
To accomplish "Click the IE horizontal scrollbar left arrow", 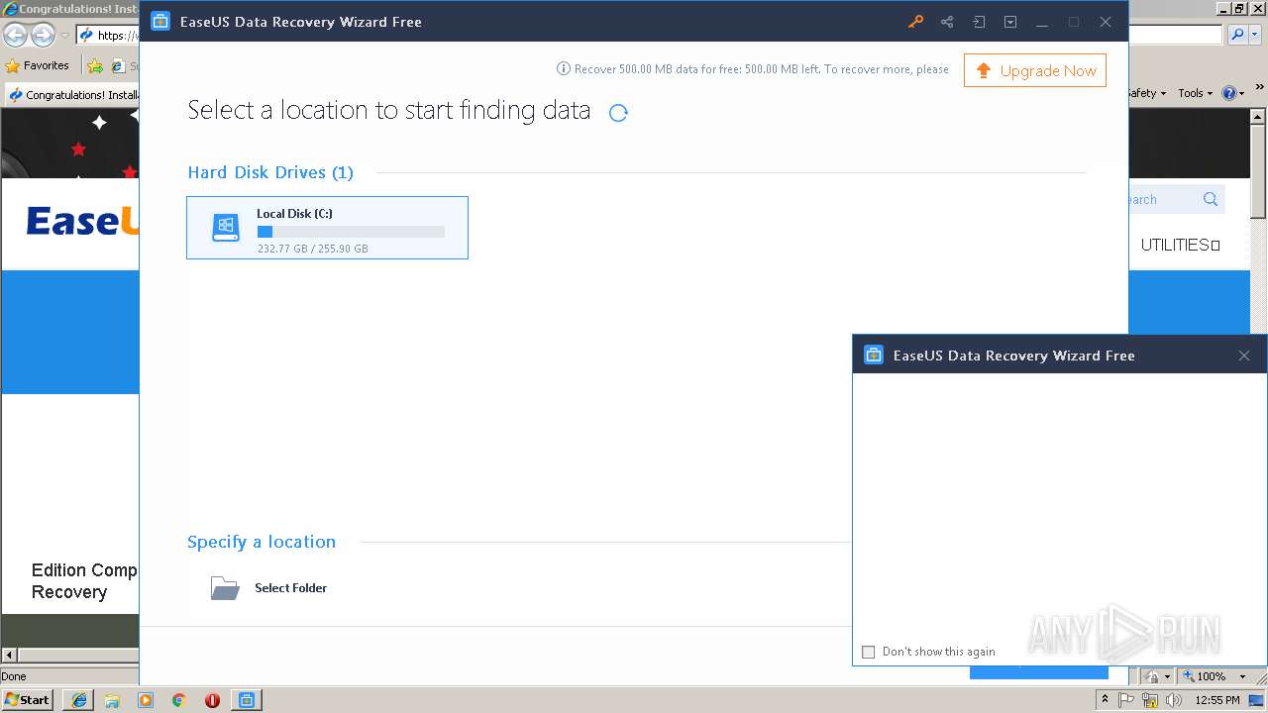I will [9, 655].
